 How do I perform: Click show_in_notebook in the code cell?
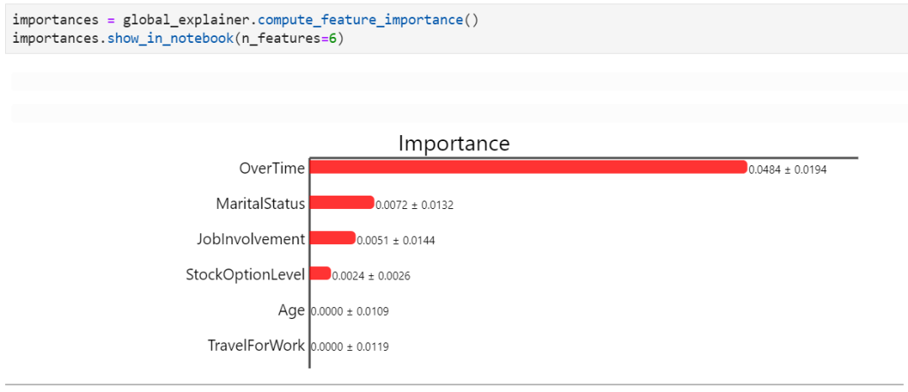(x=164, y=39)
